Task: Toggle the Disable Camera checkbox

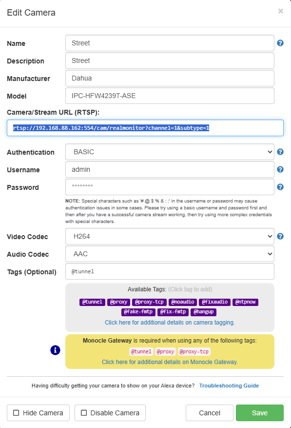Action: pos(84,413)
